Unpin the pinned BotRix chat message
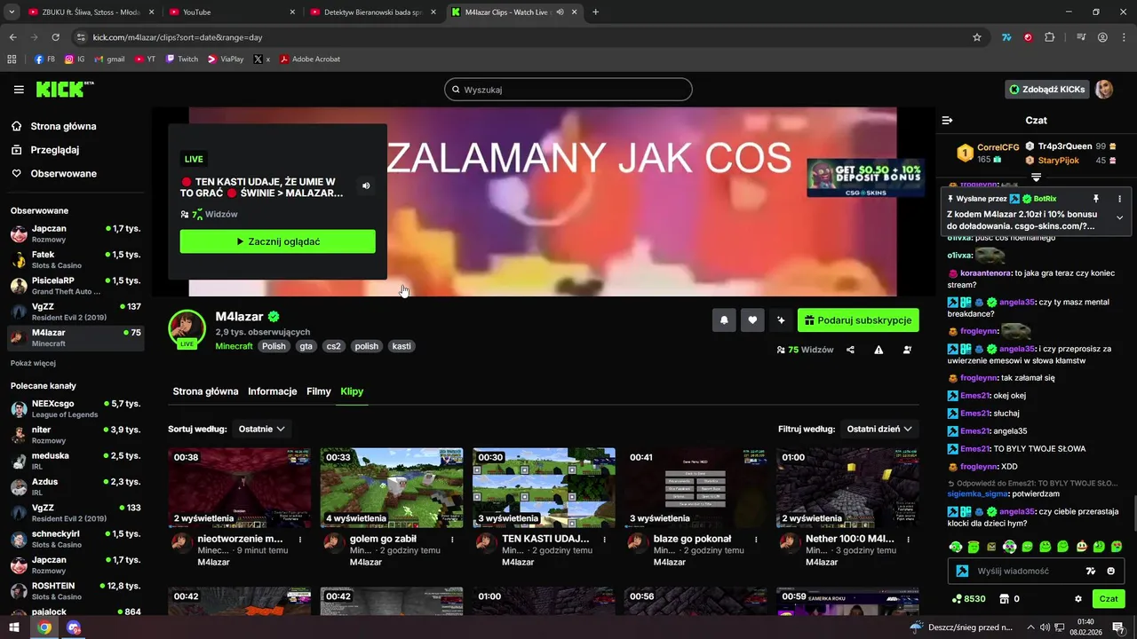Viewport: 1137px width, 639px height. [1095, 199]
